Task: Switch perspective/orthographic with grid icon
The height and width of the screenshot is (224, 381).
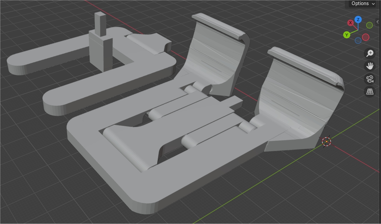Action: click(370, 92)
